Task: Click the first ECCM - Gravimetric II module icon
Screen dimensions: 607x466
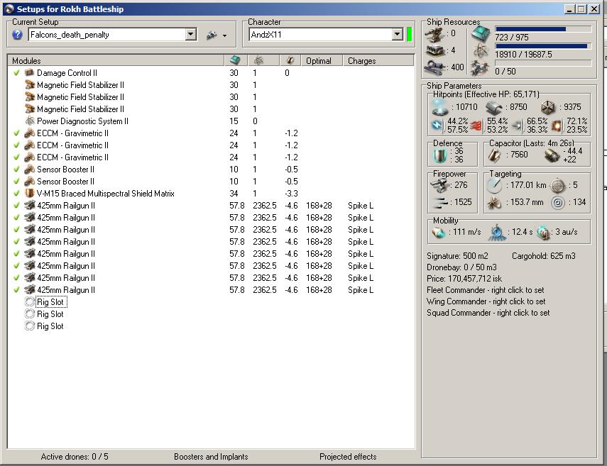Action: point(30,133)
